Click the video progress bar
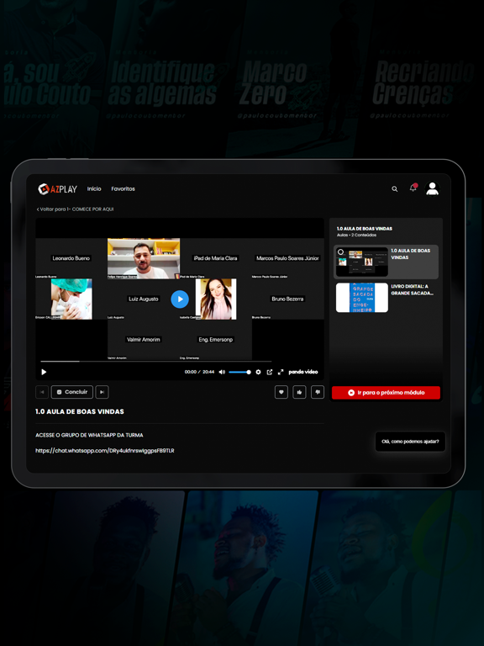The height and width of the screenshot is (646, 484). [156, 362]
